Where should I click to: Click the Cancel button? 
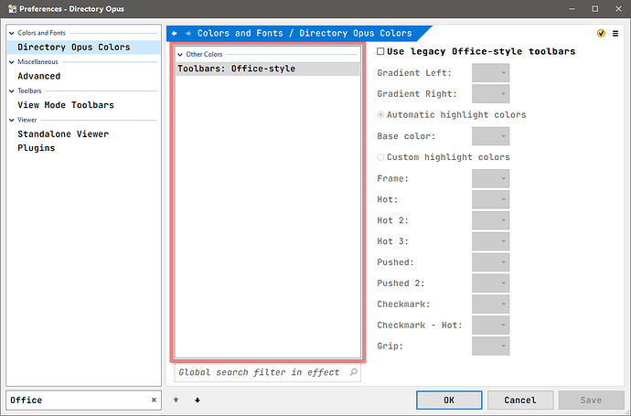[520, 400]
